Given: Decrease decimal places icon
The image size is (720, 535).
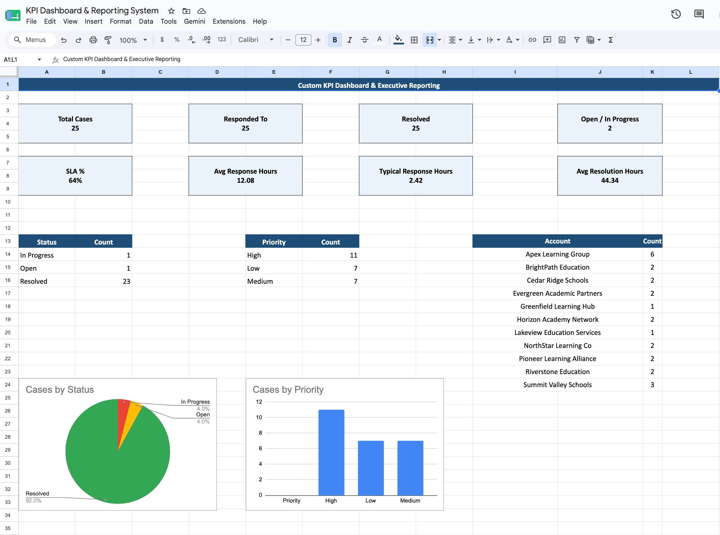Looking at the screenshot, I should pyautogui.click(x=192, y=40).
